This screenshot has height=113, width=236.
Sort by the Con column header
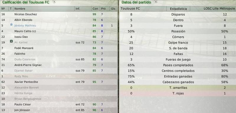coord(95,9)
